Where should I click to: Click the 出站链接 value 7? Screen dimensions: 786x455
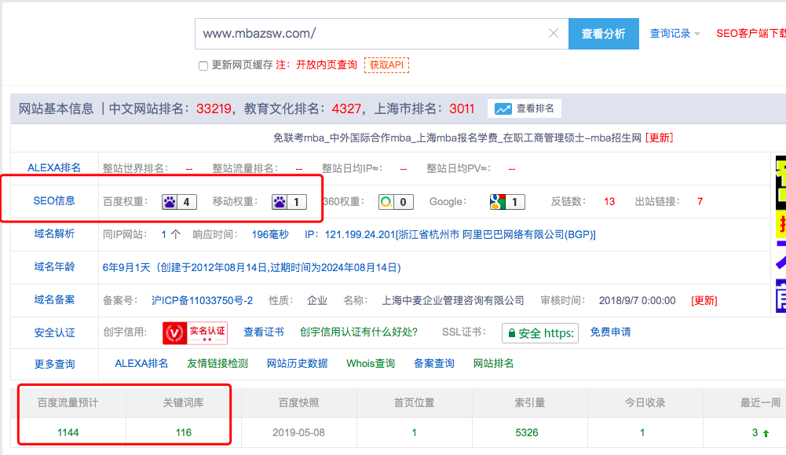700,202
